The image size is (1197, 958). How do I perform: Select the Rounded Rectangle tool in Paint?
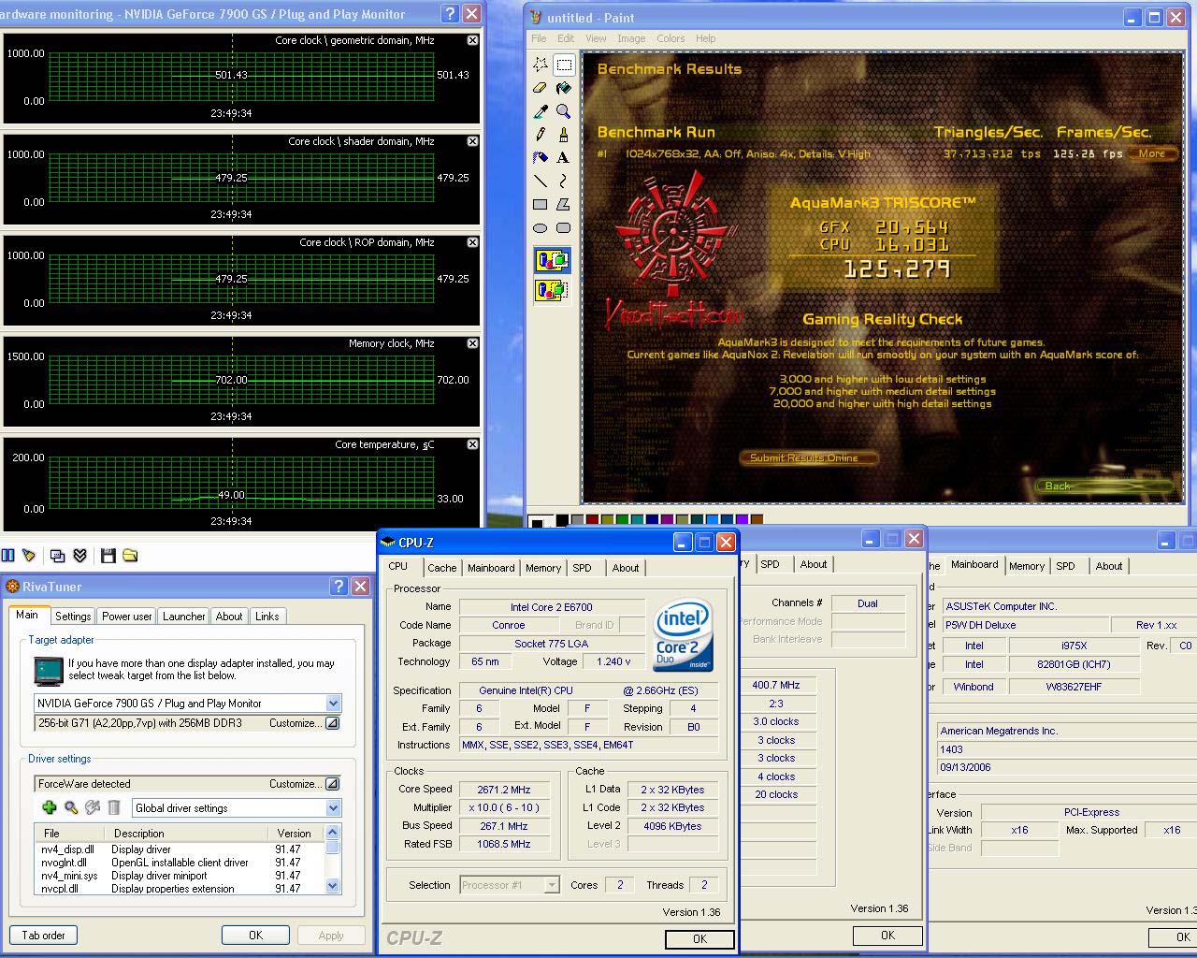564,228
